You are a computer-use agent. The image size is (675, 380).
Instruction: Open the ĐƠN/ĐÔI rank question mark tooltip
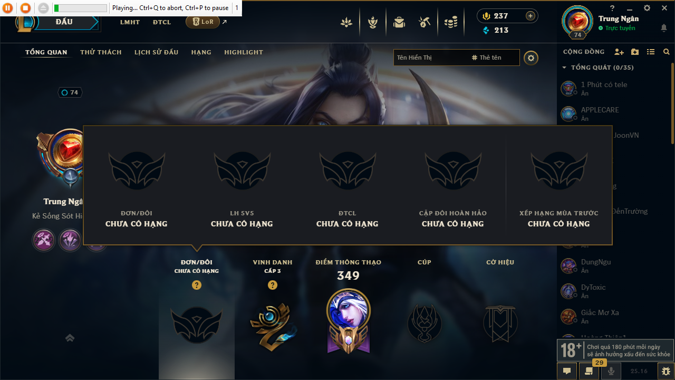(197, 285)
